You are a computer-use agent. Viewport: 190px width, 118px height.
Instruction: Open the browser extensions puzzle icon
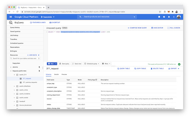[172, 12]
